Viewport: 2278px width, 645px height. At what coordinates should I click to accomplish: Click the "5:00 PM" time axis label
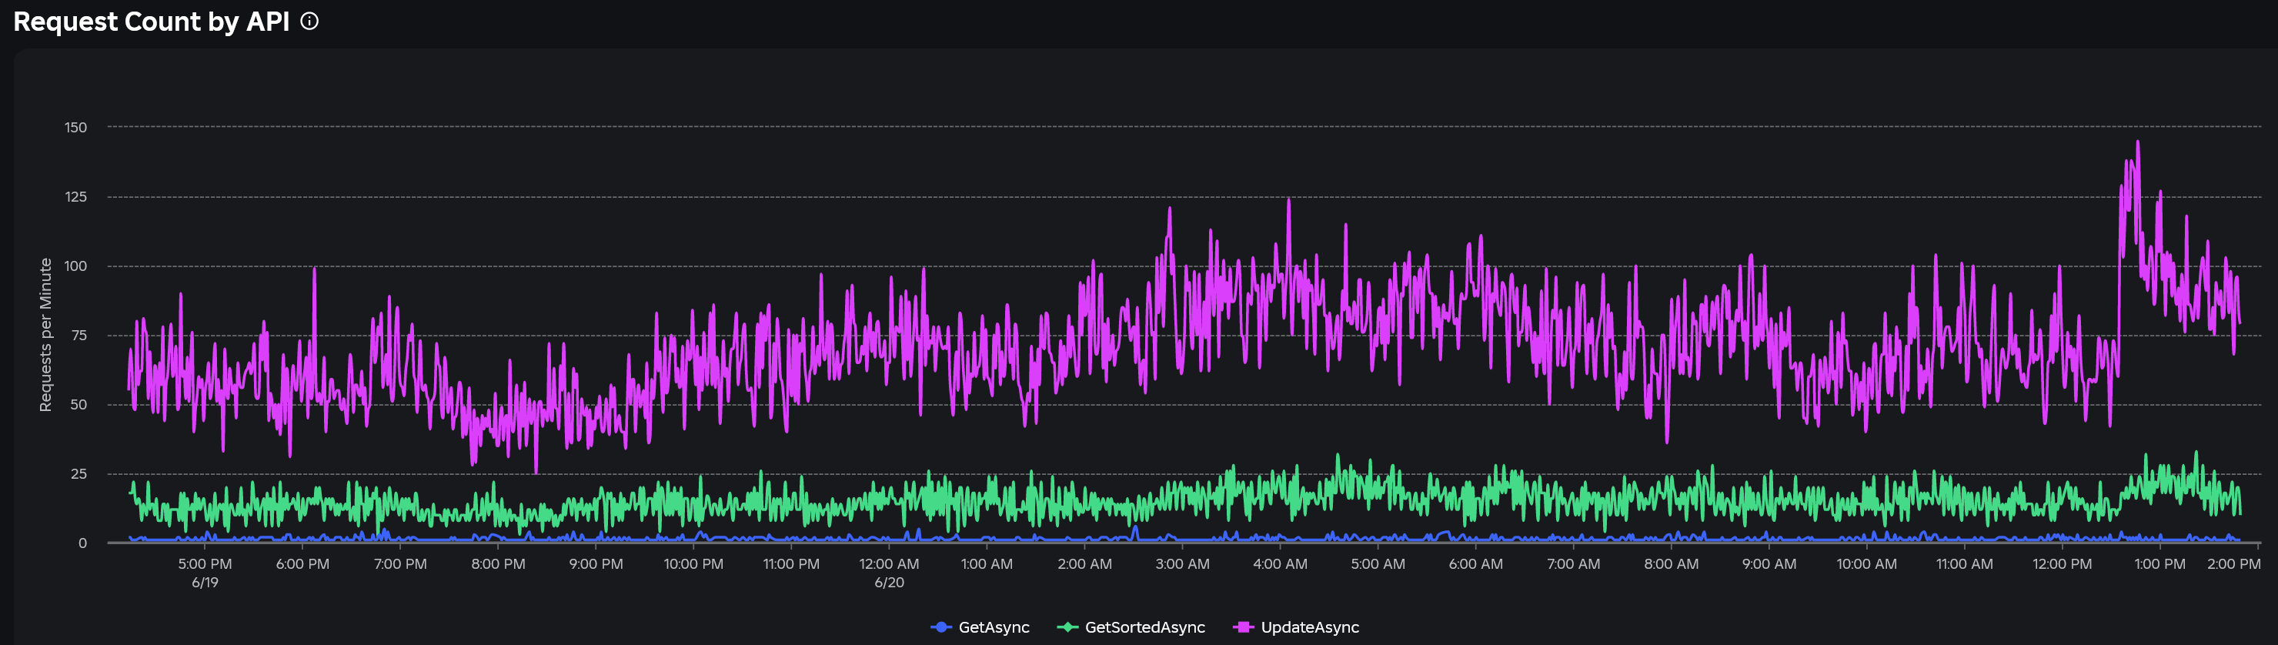click(x=205, y=563)
